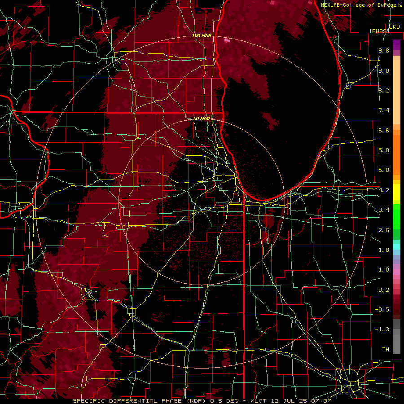Pick the peach color bar segment near 8.2
Viewport: 404px width, 404px height.
(396, 93)
